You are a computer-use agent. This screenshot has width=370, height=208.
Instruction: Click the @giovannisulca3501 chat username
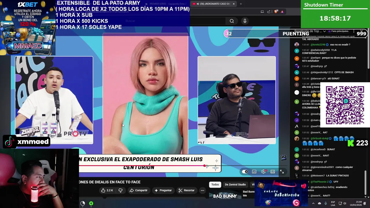click(x=322, y=167)
